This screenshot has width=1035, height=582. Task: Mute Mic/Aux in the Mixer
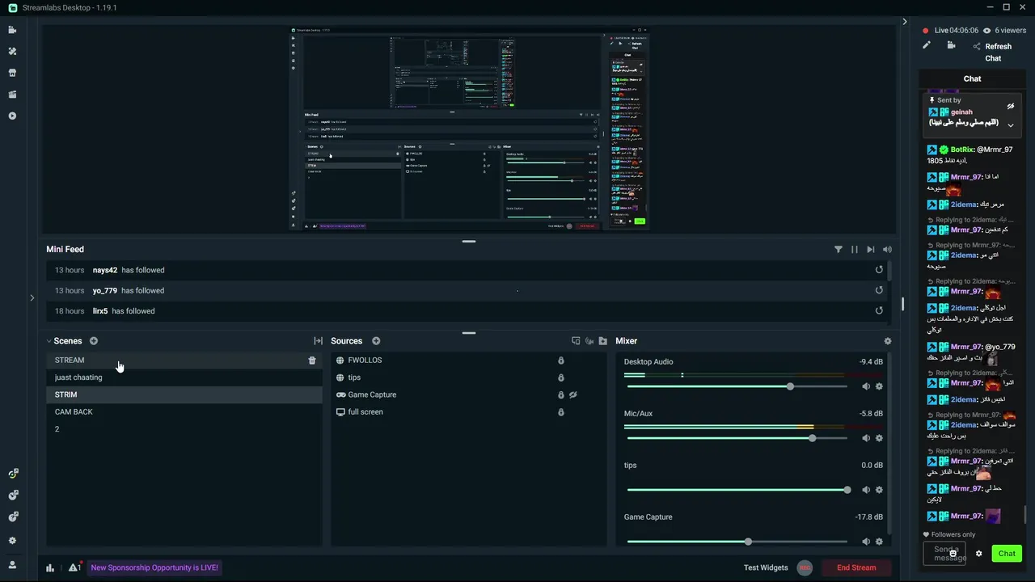(866, 438)
